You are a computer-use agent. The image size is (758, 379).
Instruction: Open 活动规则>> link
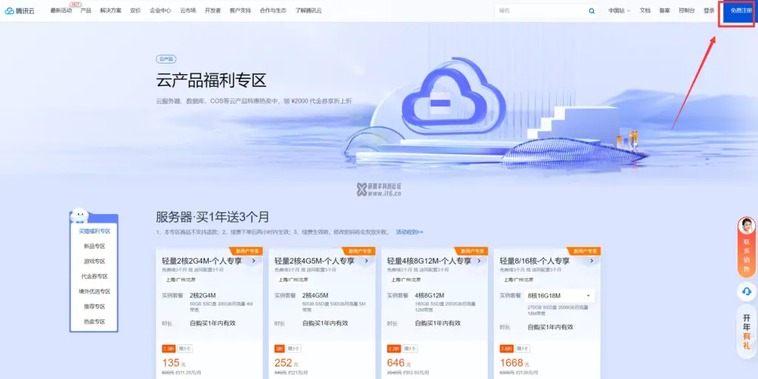click(409, 232)
